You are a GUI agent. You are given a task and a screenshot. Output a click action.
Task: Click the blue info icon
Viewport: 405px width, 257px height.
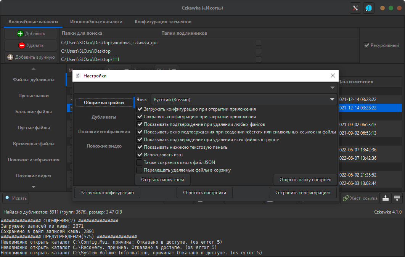pyautogui.click(x=369, y=8)
